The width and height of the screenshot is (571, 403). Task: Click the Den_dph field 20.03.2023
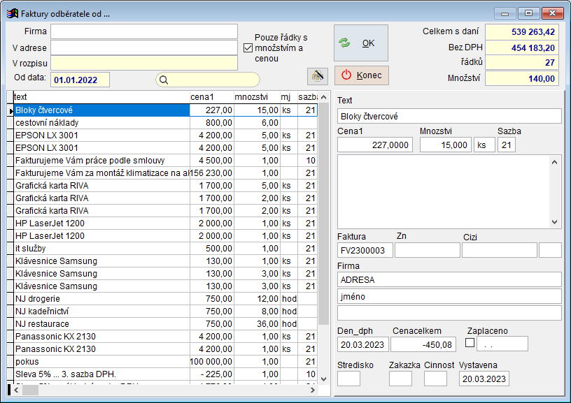click(x=363, y=344)
